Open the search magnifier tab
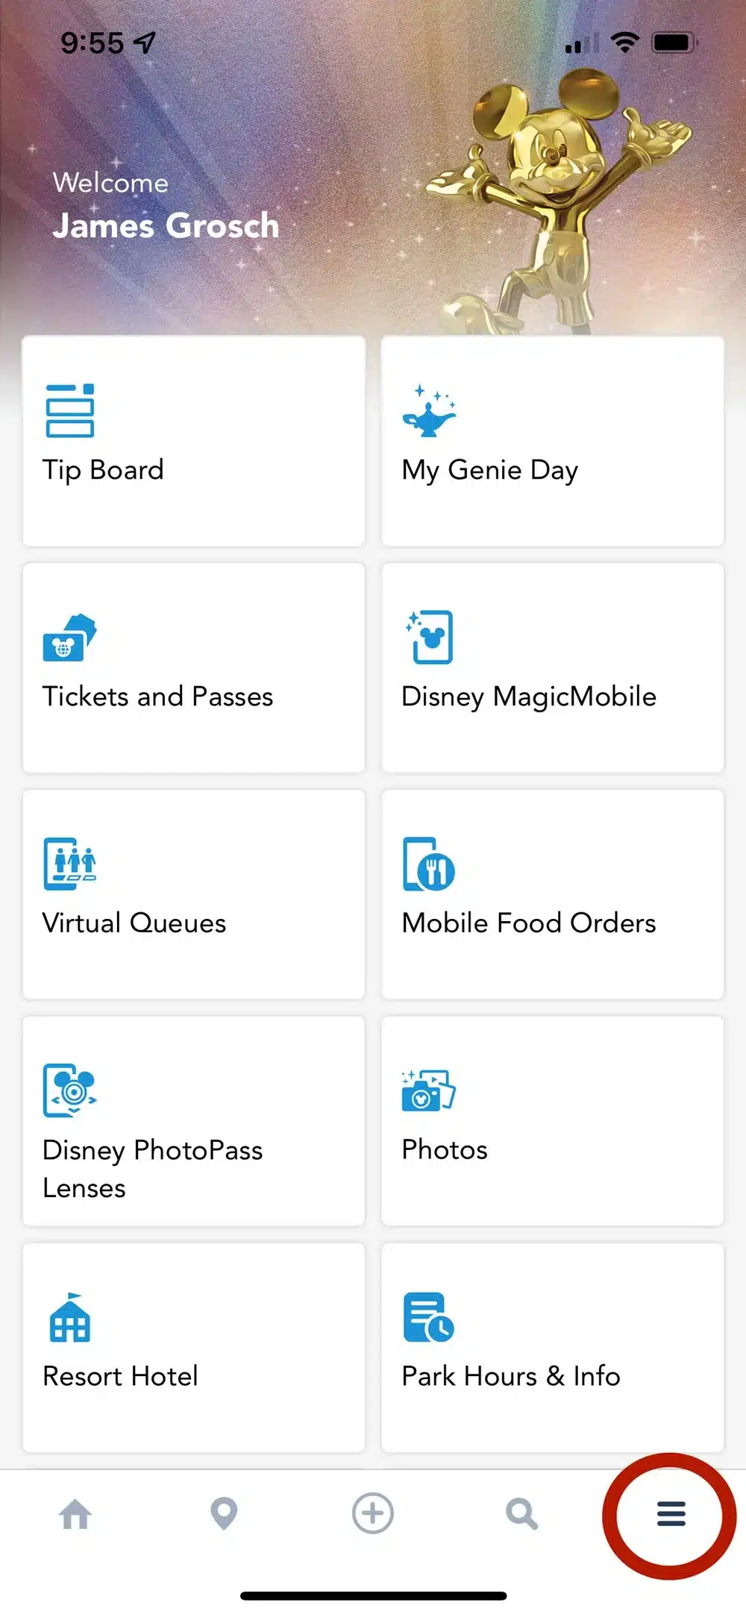The height and width of the screenshot is (1614, 746). [x=521, y=1514]
